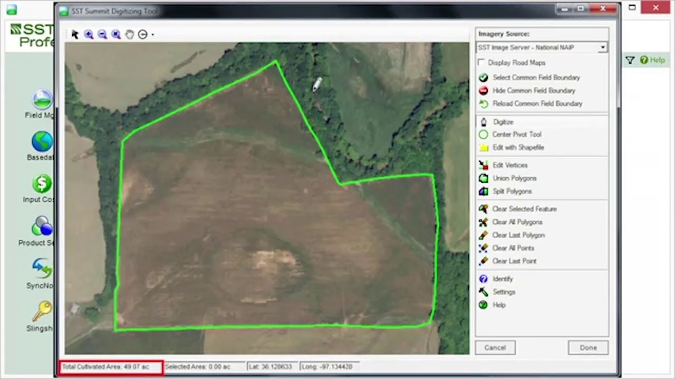Click Clear Last Point icon
The height and width of the screenshot is (379, 675).
(x=483, y=261)
